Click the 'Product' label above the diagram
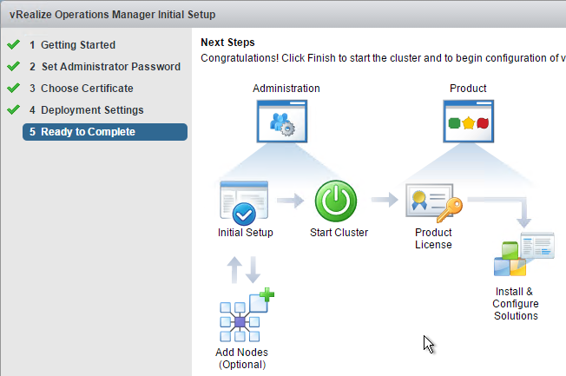 (x=468, y=88)
